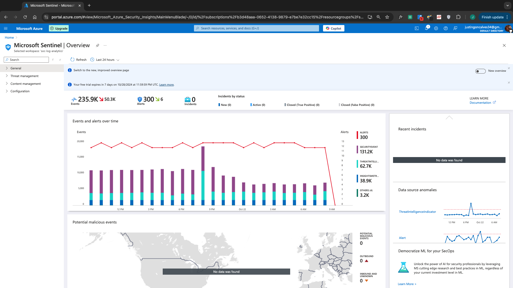Screen dimensions: 513x288
Task: Open account profile avatar menu
Action: [508, 28]
